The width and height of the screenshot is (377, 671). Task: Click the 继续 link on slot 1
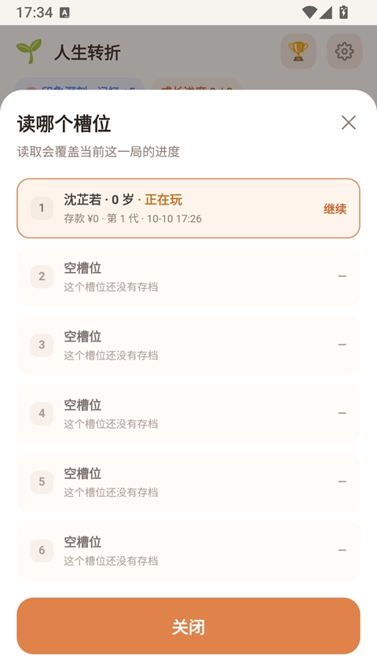coord(335,208)
